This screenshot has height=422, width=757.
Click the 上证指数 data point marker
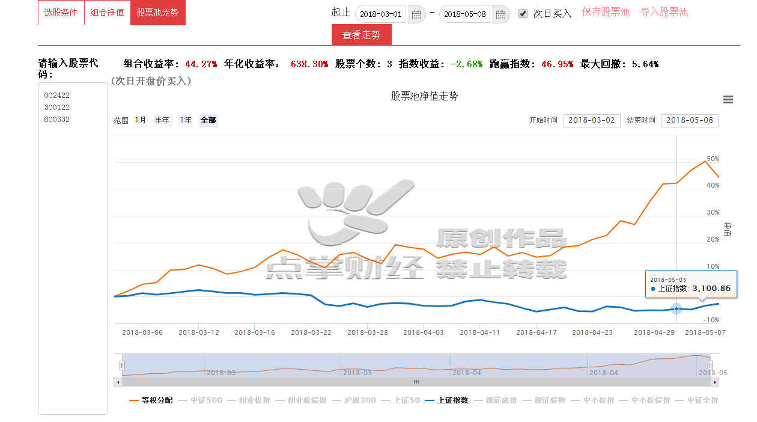click(676, 308)
